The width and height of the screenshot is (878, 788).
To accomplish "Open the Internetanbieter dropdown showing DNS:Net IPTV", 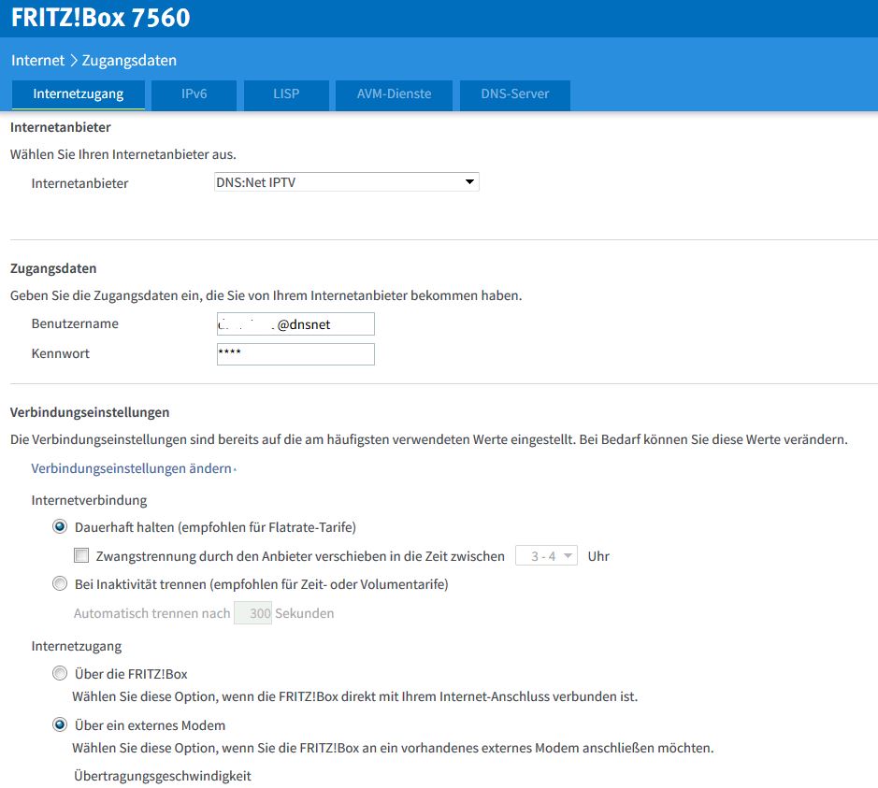I will [x=347, y=182].
